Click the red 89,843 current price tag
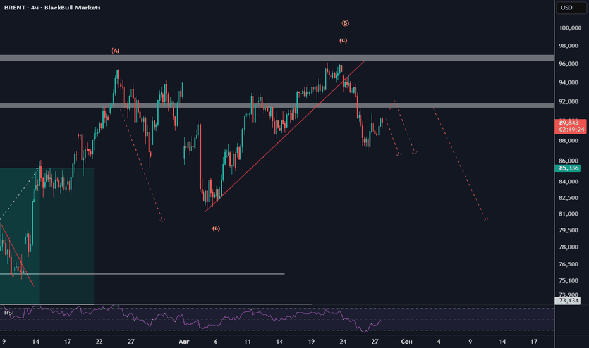Screen dimensions: 589x348 570,126
